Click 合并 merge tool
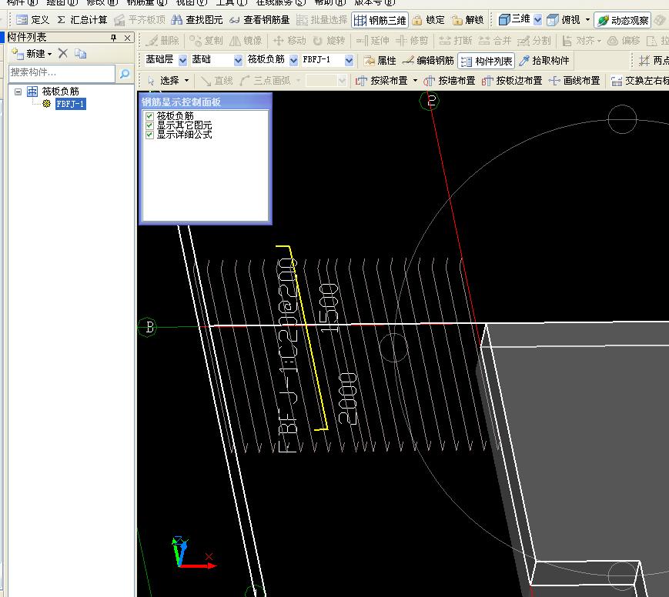 point(494,41)
